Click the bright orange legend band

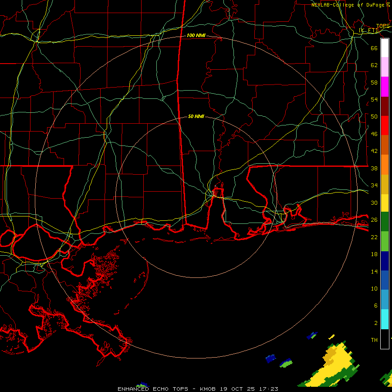click(x=385, y=165)
